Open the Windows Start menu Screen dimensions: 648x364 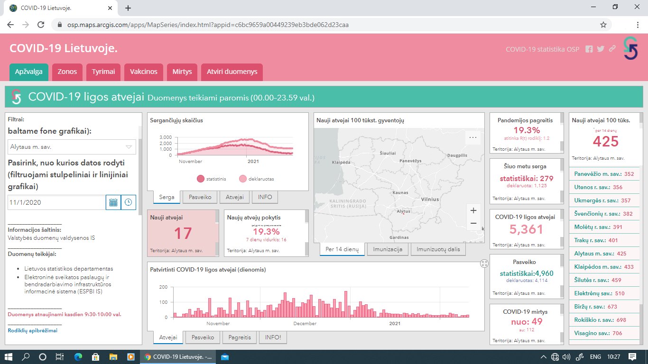(9, 357)
